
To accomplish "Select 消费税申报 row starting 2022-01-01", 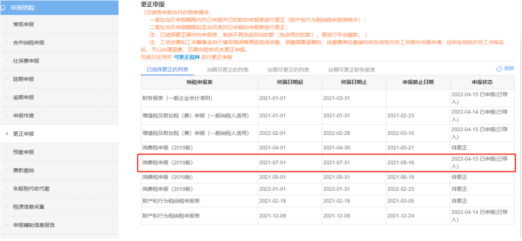I will [x=328, y=189].
